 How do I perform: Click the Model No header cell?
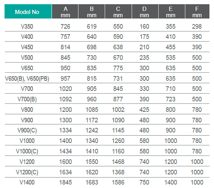coord(28,12)
